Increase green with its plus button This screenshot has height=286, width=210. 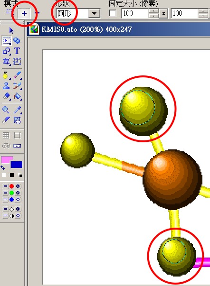(18, 193)
